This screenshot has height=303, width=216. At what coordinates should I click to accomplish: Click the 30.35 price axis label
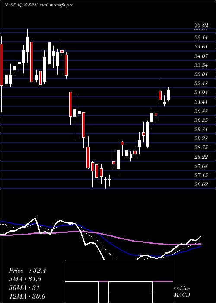(201, 120)
